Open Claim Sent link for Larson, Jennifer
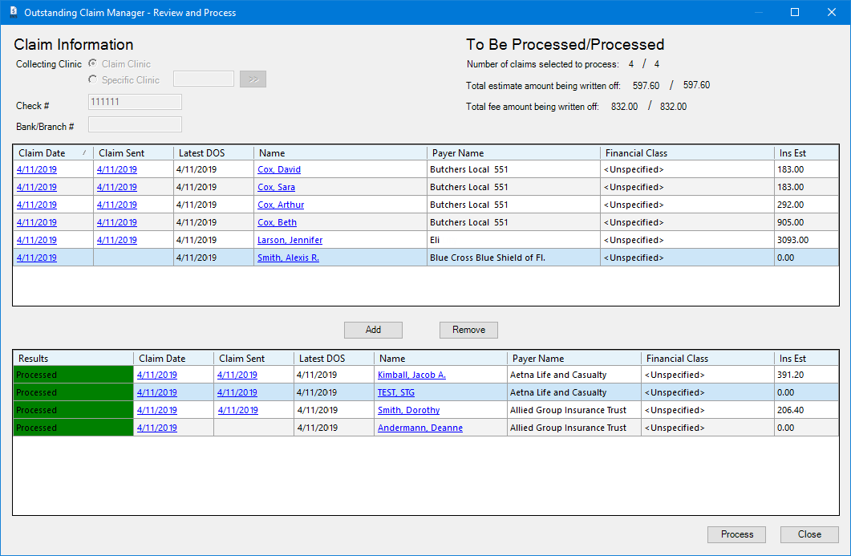 point(116,240)
